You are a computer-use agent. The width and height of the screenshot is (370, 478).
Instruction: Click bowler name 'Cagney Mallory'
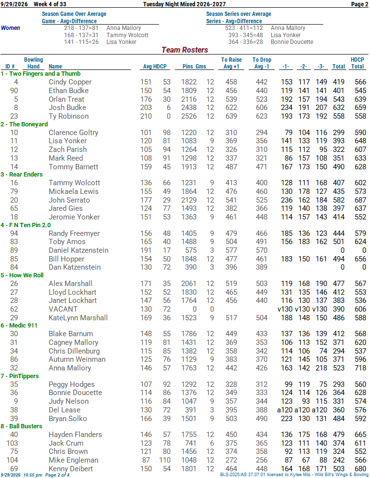(73, 342)
